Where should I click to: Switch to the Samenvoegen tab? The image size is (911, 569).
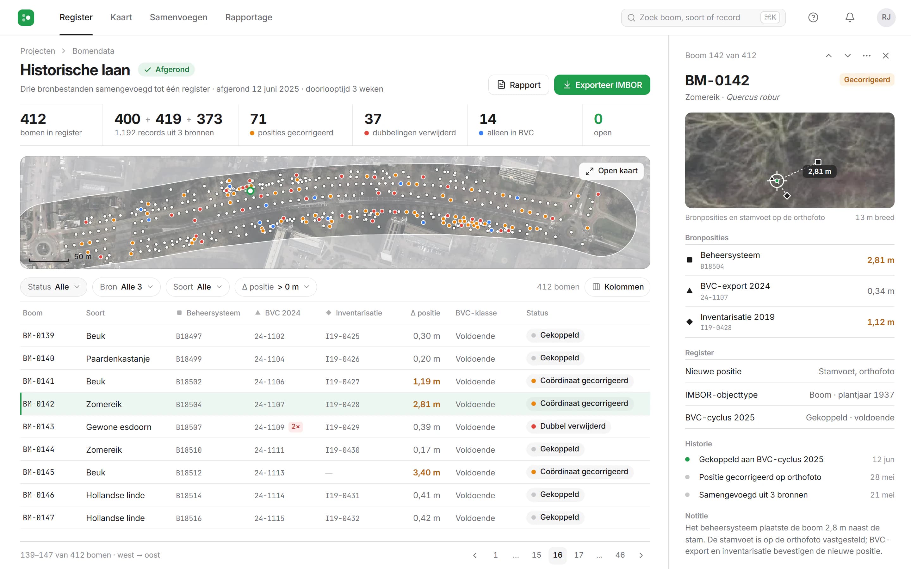tap(178, 17)
